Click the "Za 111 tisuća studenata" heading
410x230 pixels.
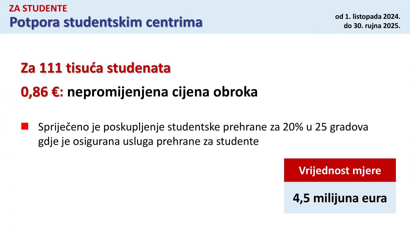coord(95,68)
